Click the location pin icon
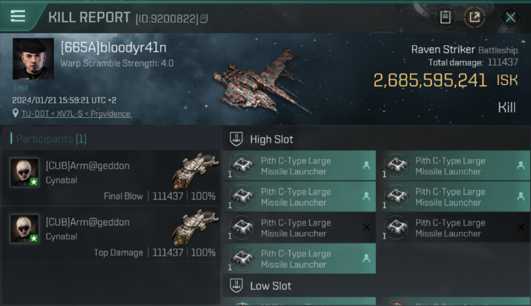Screen dimensions: 531x306 16,113
